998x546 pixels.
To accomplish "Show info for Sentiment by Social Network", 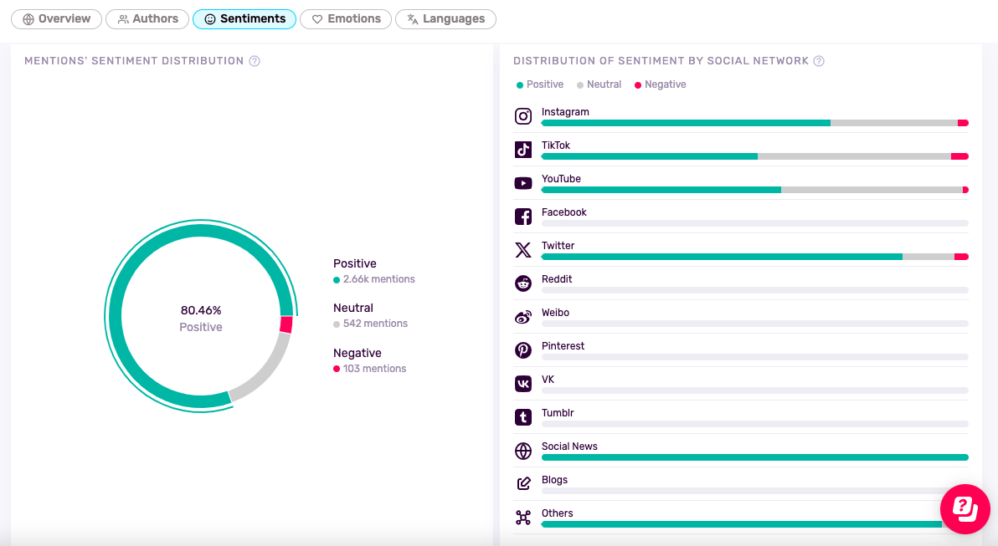I will 819,61.
